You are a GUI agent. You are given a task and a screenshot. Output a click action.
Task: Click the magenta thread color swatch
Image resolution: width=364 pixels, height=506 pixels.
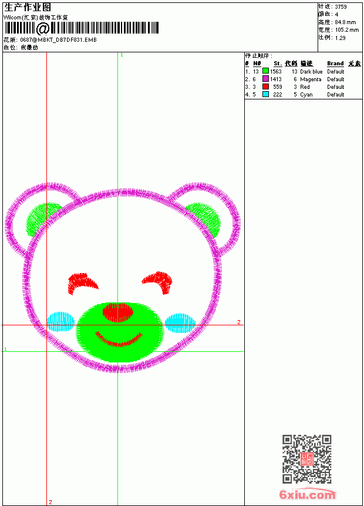[x=265, y=79]
